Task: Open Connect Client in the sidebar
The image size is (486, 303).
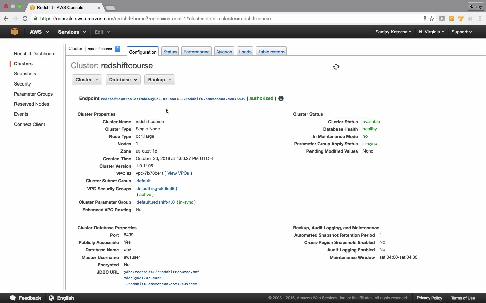Action: (x=29, y=124)
